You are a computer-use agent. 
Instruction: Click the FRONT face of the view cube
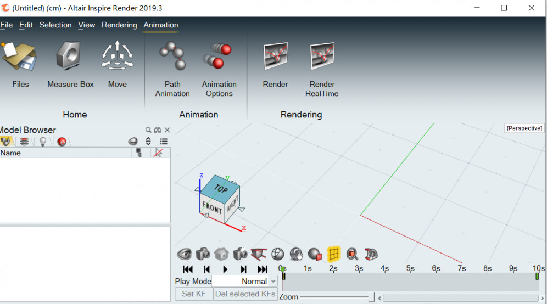[x=212, y=207]
